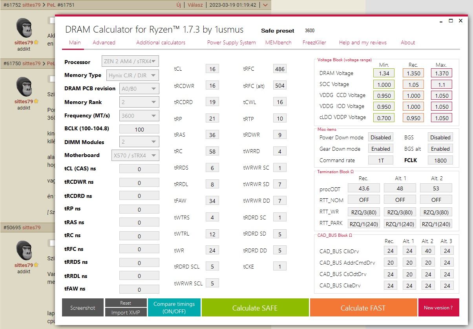Expand the Frequency (MT/s) dropdown
Image resolution: width=473 pixels, height=329 pixels.
coord(139,116)
